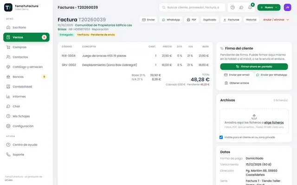Screen dimensions: 297x185
Task: Click the Contabilidad book icon
Action: 8,86
